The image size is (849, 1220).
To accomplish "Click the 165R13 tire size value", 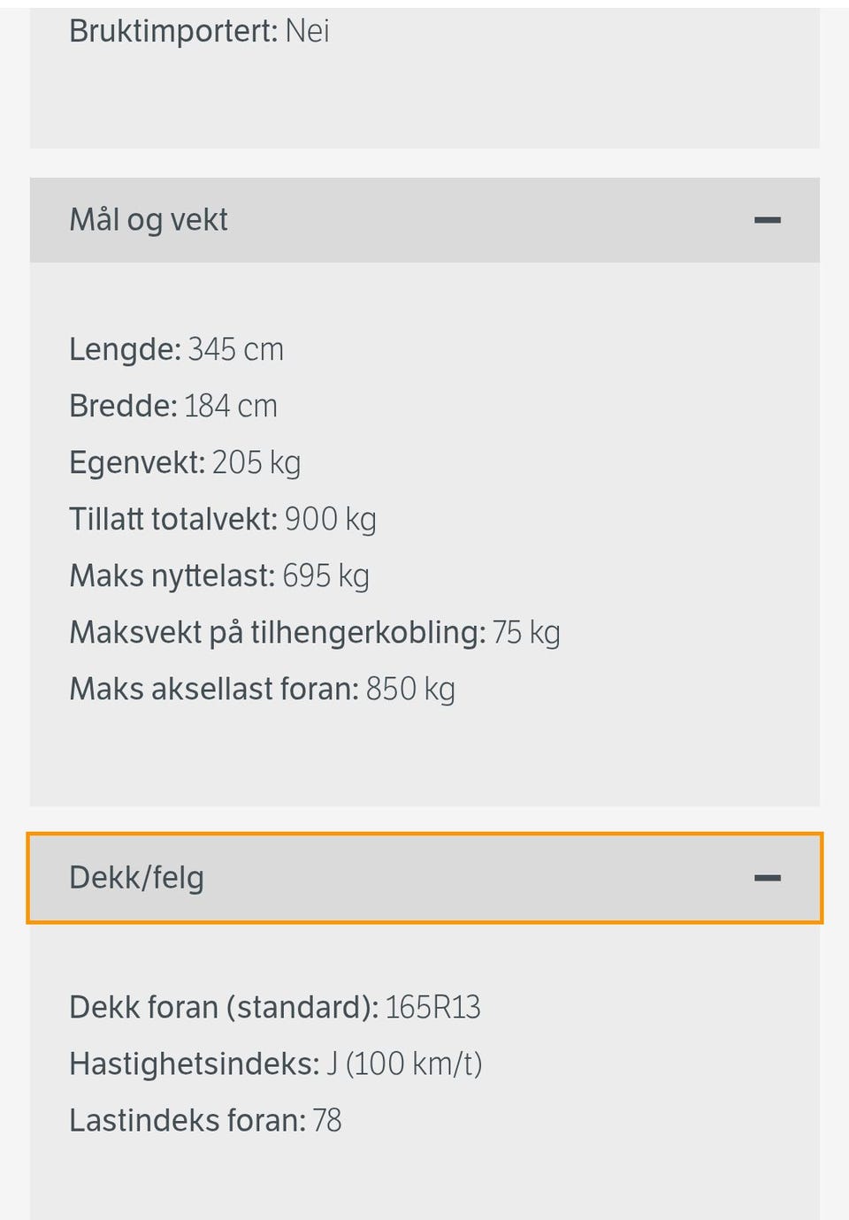I will 432,1008.
